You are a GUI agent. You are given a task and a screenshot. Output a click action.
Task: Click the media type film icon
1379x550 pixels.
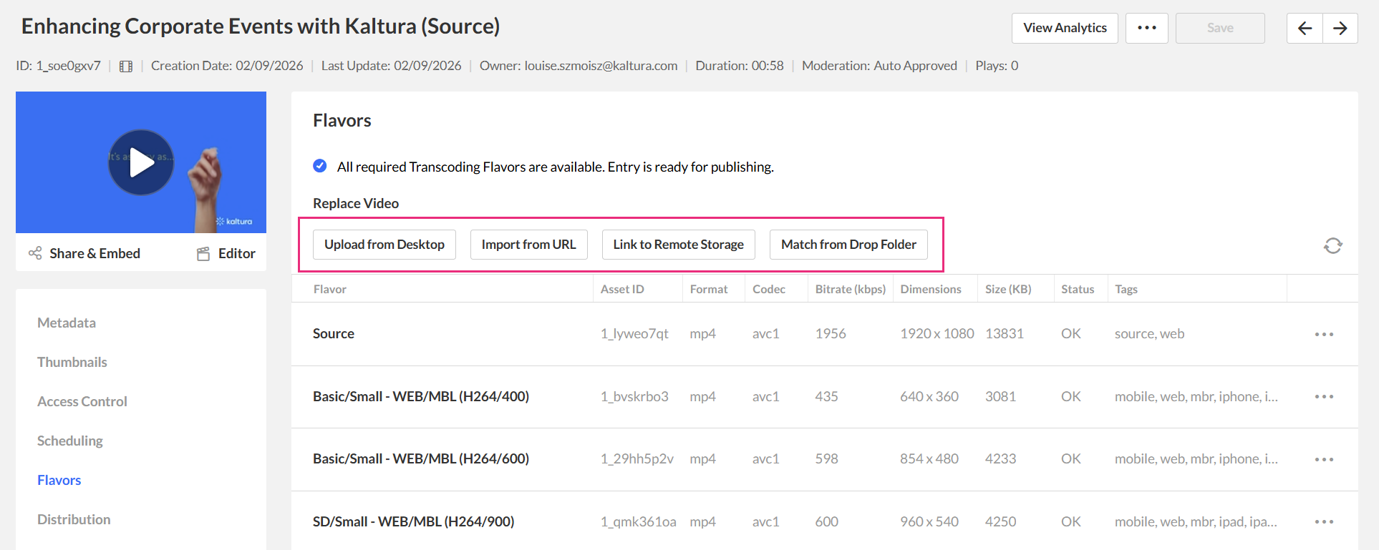[126, 67]
